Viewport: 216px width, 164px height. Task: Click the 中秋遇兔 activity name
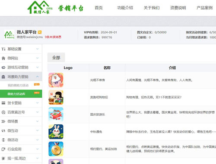[96, 132]
